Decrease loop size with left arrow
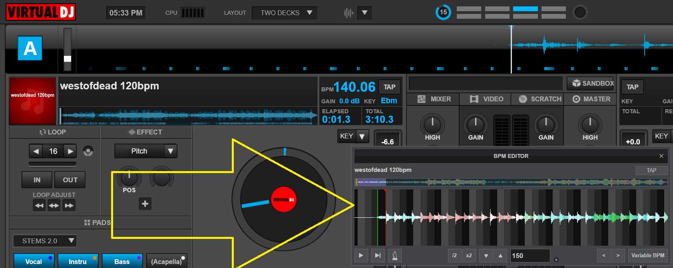The image size is (673, 268). pyautogui.click(x=36, y=151)
